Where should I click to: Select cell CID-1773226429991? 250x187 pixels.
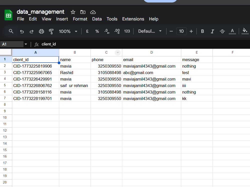tap(35, 79)
